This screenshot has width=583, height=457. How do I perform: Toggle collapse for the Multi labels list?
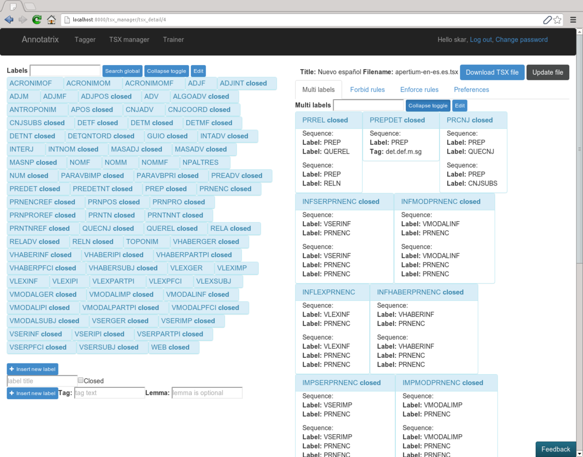click(427, 106)
